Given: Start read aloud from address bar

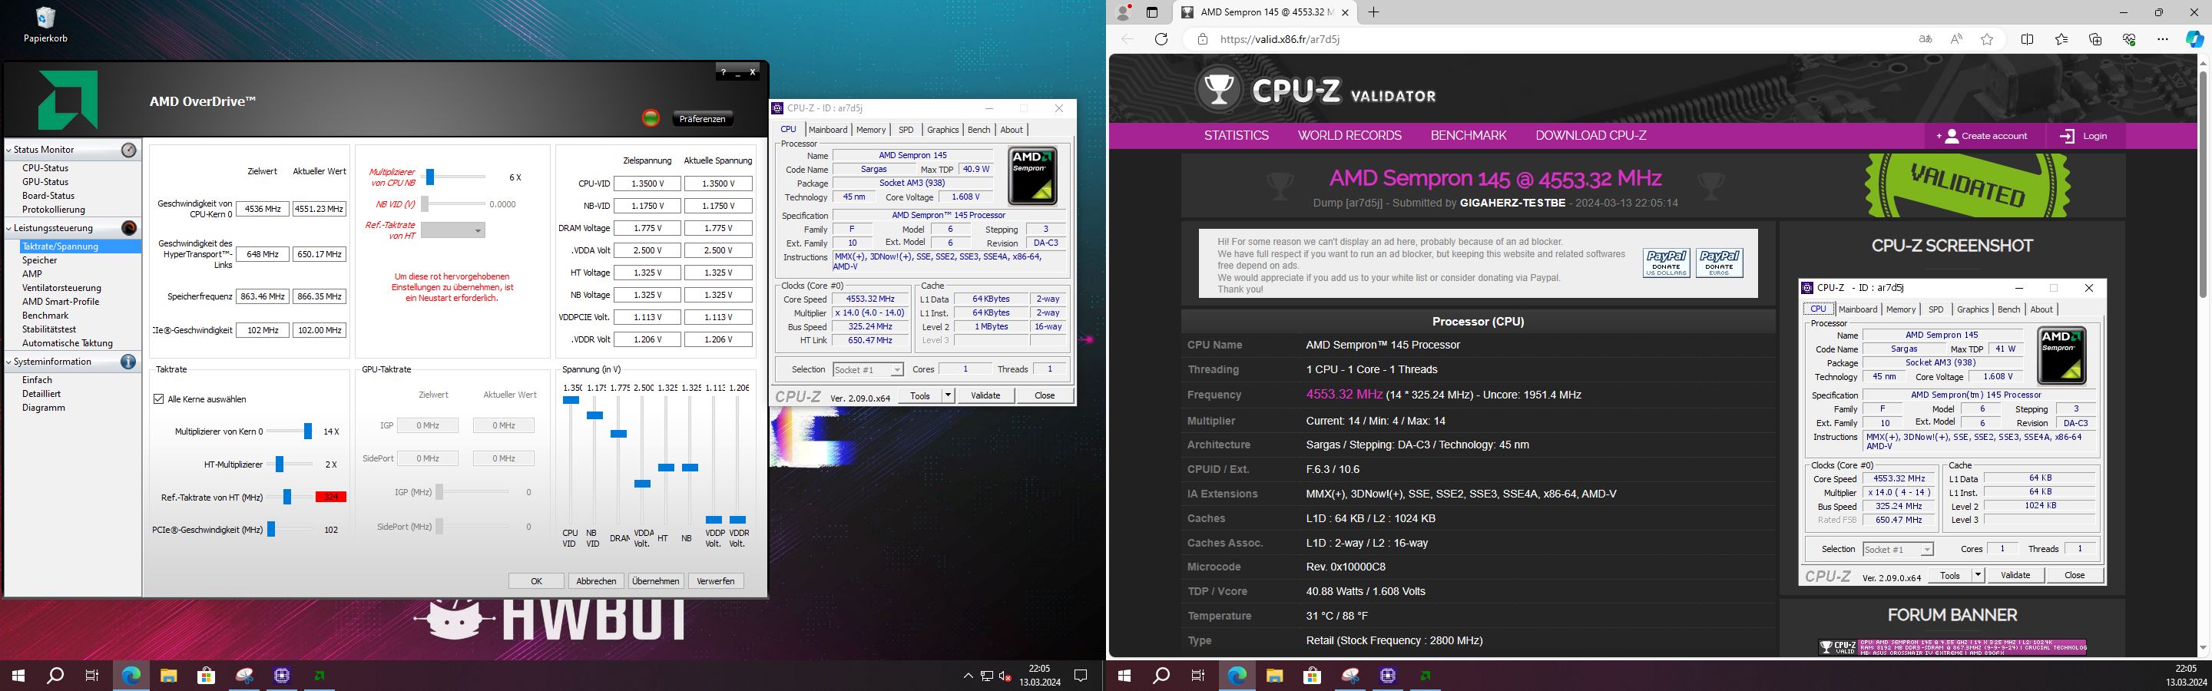Looking at the screenshot, I should 1956,38.
